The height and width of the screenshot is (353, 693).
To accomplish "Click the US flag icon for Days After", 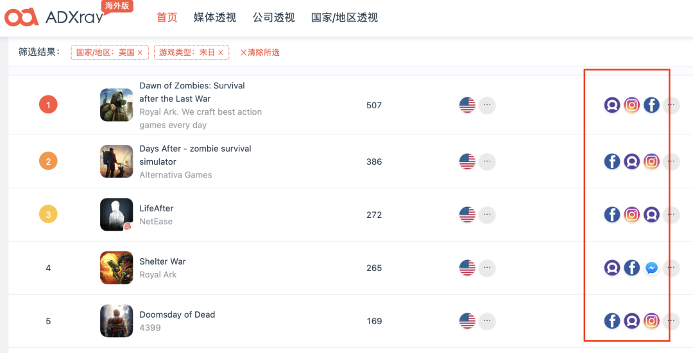I will pyautogui.click(x=467, y=161).
